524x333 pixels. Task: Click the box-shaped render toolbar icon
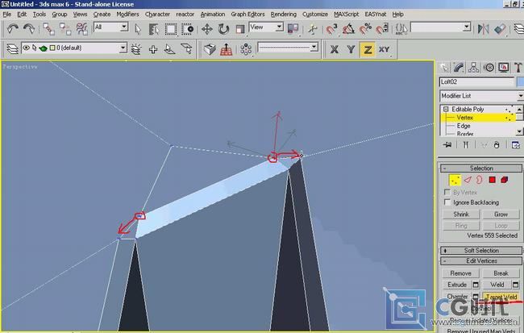pos(210,49)
